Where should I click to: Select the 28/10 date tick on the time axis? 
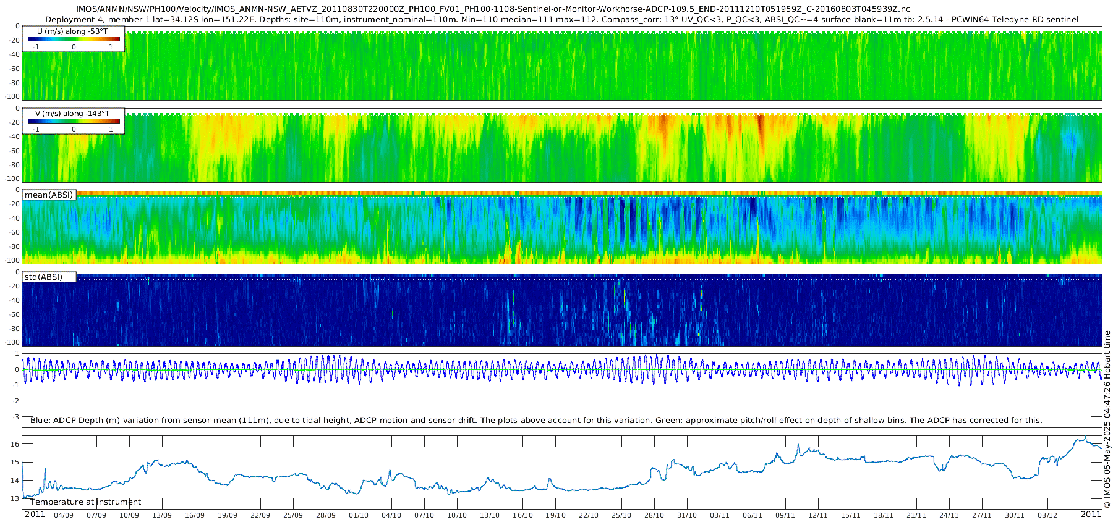[x=654, y=515]
